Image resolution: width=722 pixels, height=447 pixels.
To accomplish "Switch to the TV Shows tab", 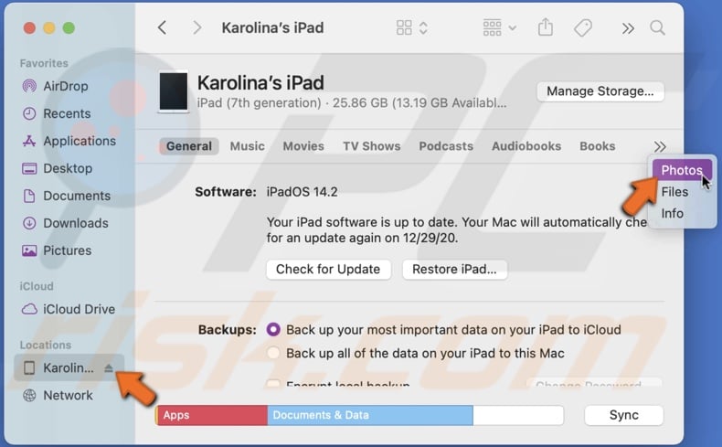I will [372, 146].
